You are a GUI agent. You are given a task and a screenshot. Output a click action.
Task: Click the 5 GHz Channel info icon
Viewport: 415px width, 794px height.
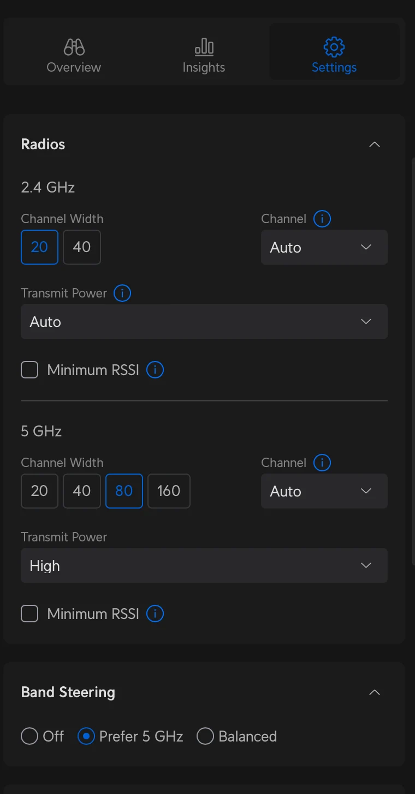click(322, 462)
